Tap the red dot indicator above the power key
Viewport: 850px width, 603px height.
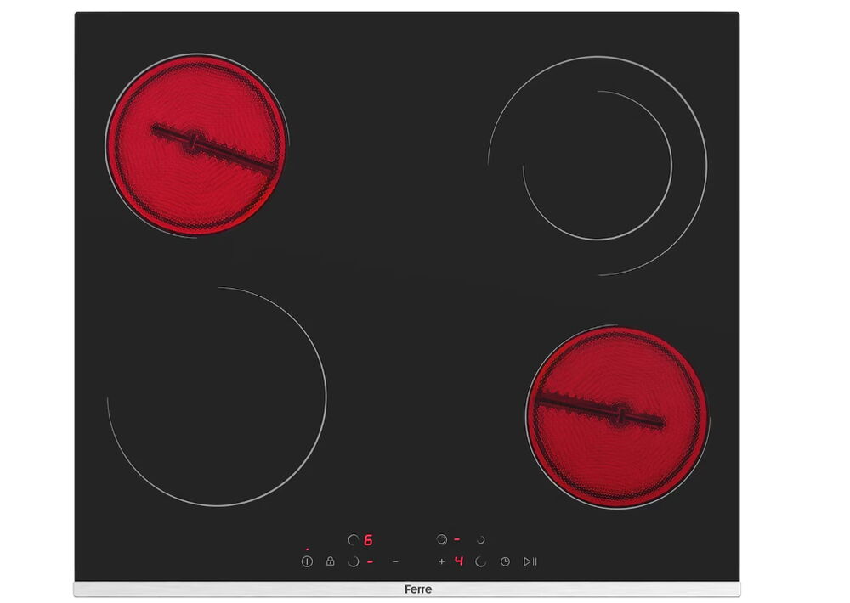[308, 549]
